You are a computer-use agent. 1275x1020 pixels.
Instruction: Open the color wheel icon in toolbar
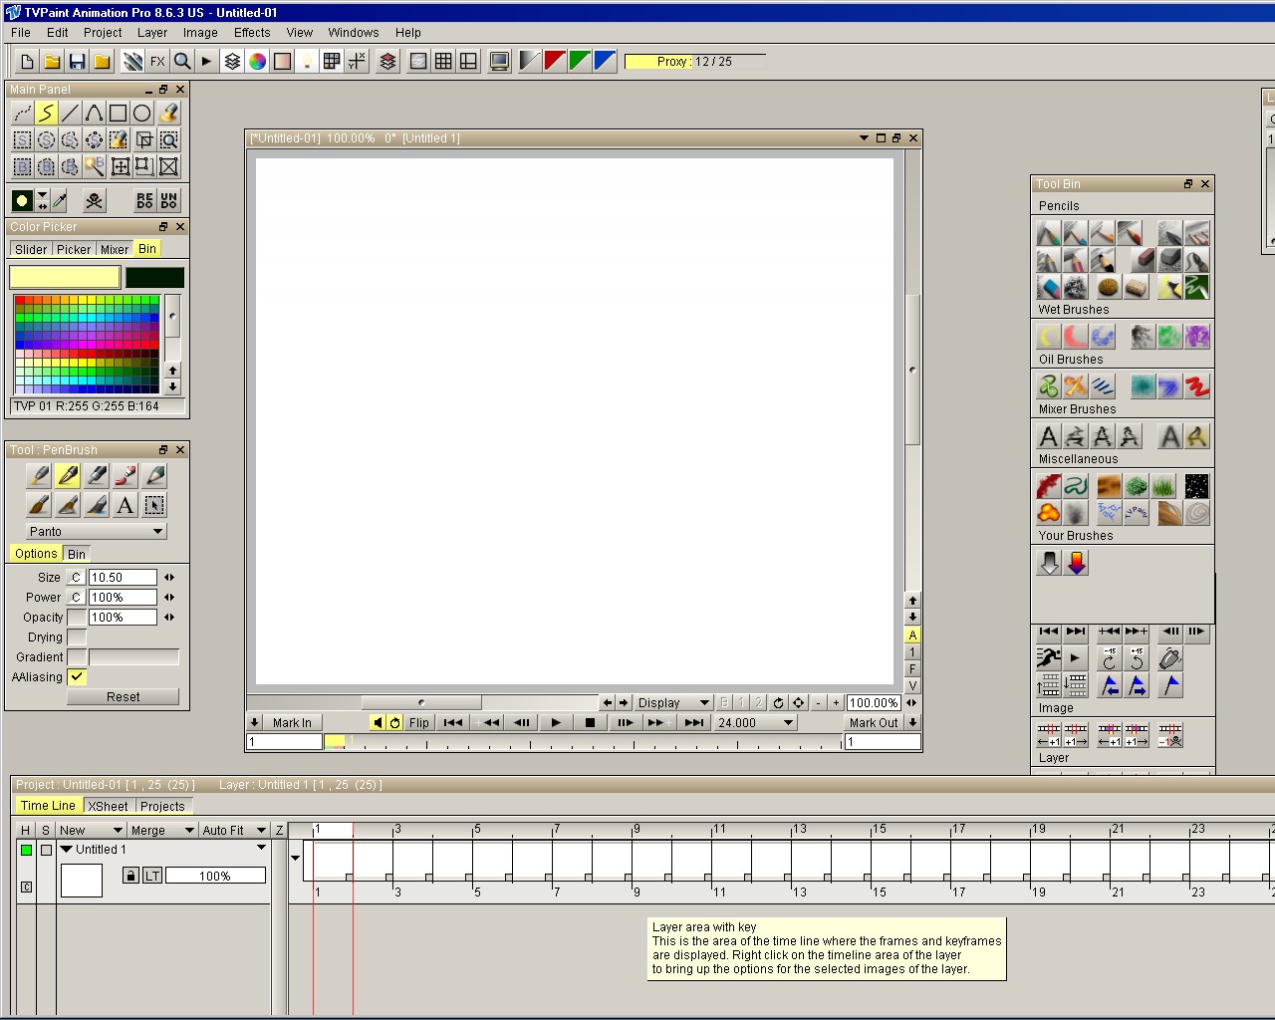(257, 62)
